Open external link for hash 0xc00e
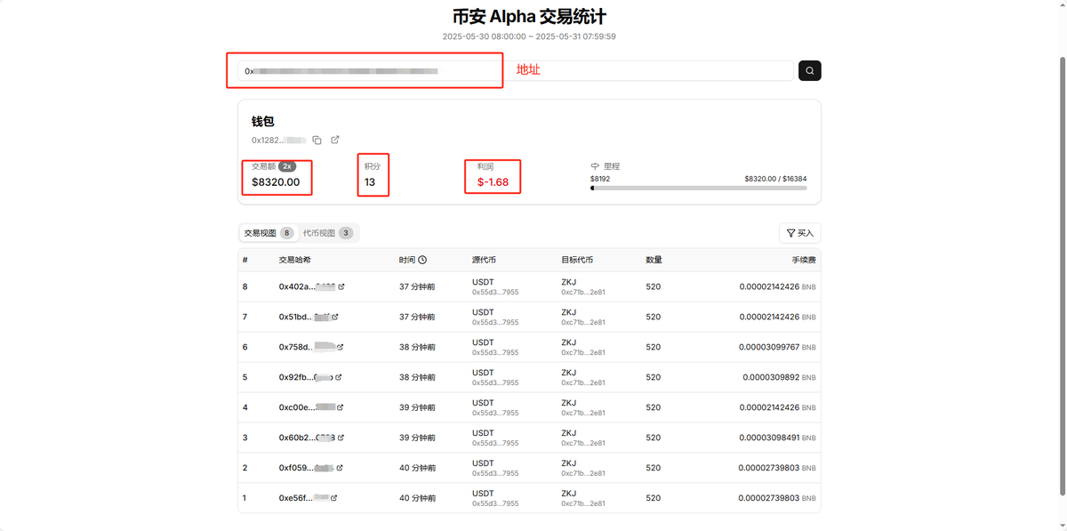The image size is (1067, 531). [341, 407]
